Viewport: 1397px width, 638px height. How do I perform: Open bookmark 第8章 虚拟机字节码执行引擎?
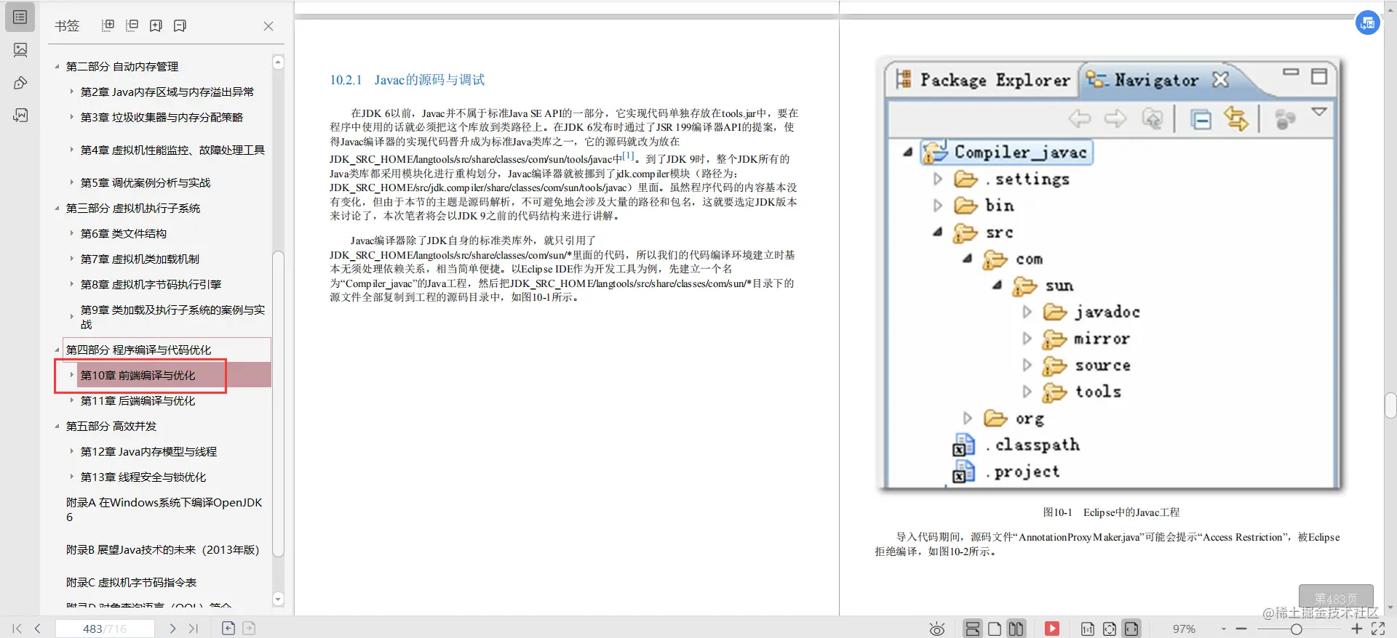151,285
